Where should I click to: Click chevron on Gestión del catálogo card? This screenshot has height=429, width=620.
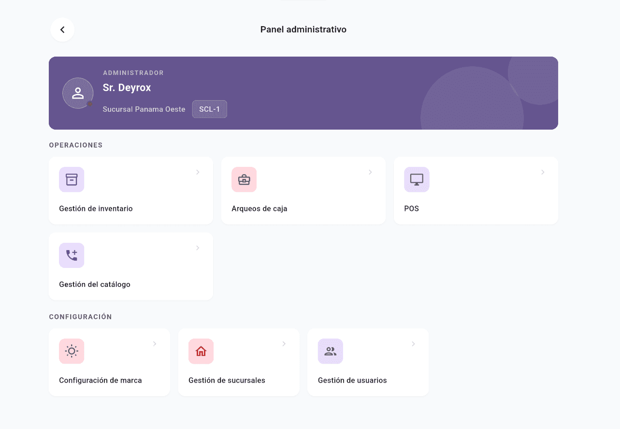click(198, 248)
